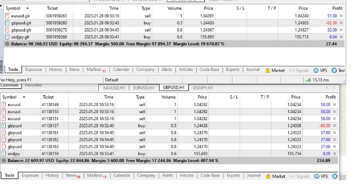Click the sell order icon for ticket 5001959273

click(8, 30)
